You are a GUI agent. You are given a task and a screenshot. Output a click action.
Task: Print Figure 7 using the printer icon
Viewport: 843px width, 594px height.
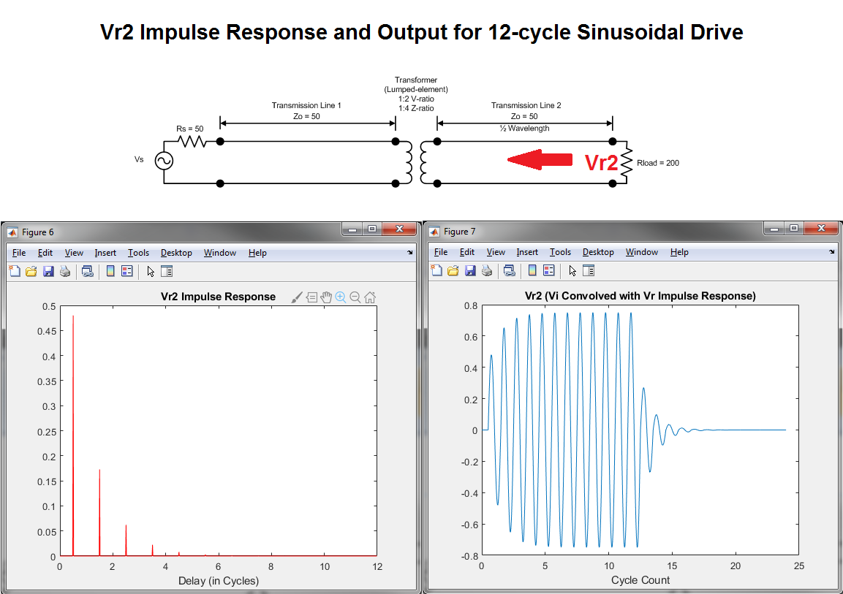click(487, 271)
